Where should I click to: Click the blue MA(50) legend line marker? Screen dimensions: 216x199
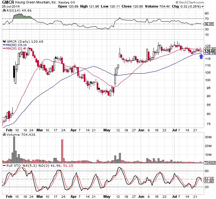pyautogui.click(x=4, y=45)
